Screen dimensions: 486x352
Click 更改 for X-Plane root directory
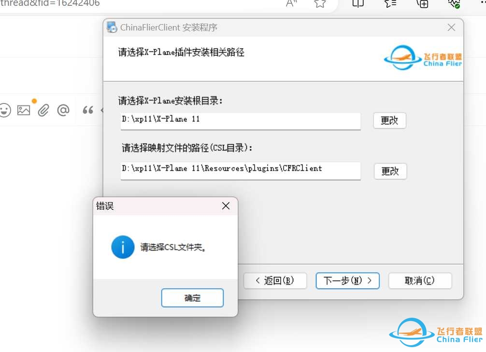tap(389, 120)
